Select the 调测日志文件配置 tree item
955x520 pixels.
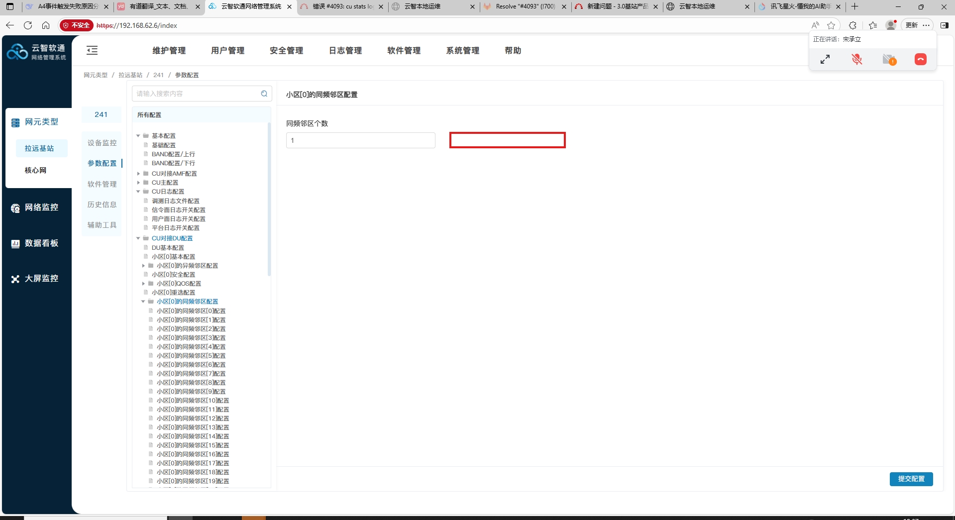click(176, 201)
